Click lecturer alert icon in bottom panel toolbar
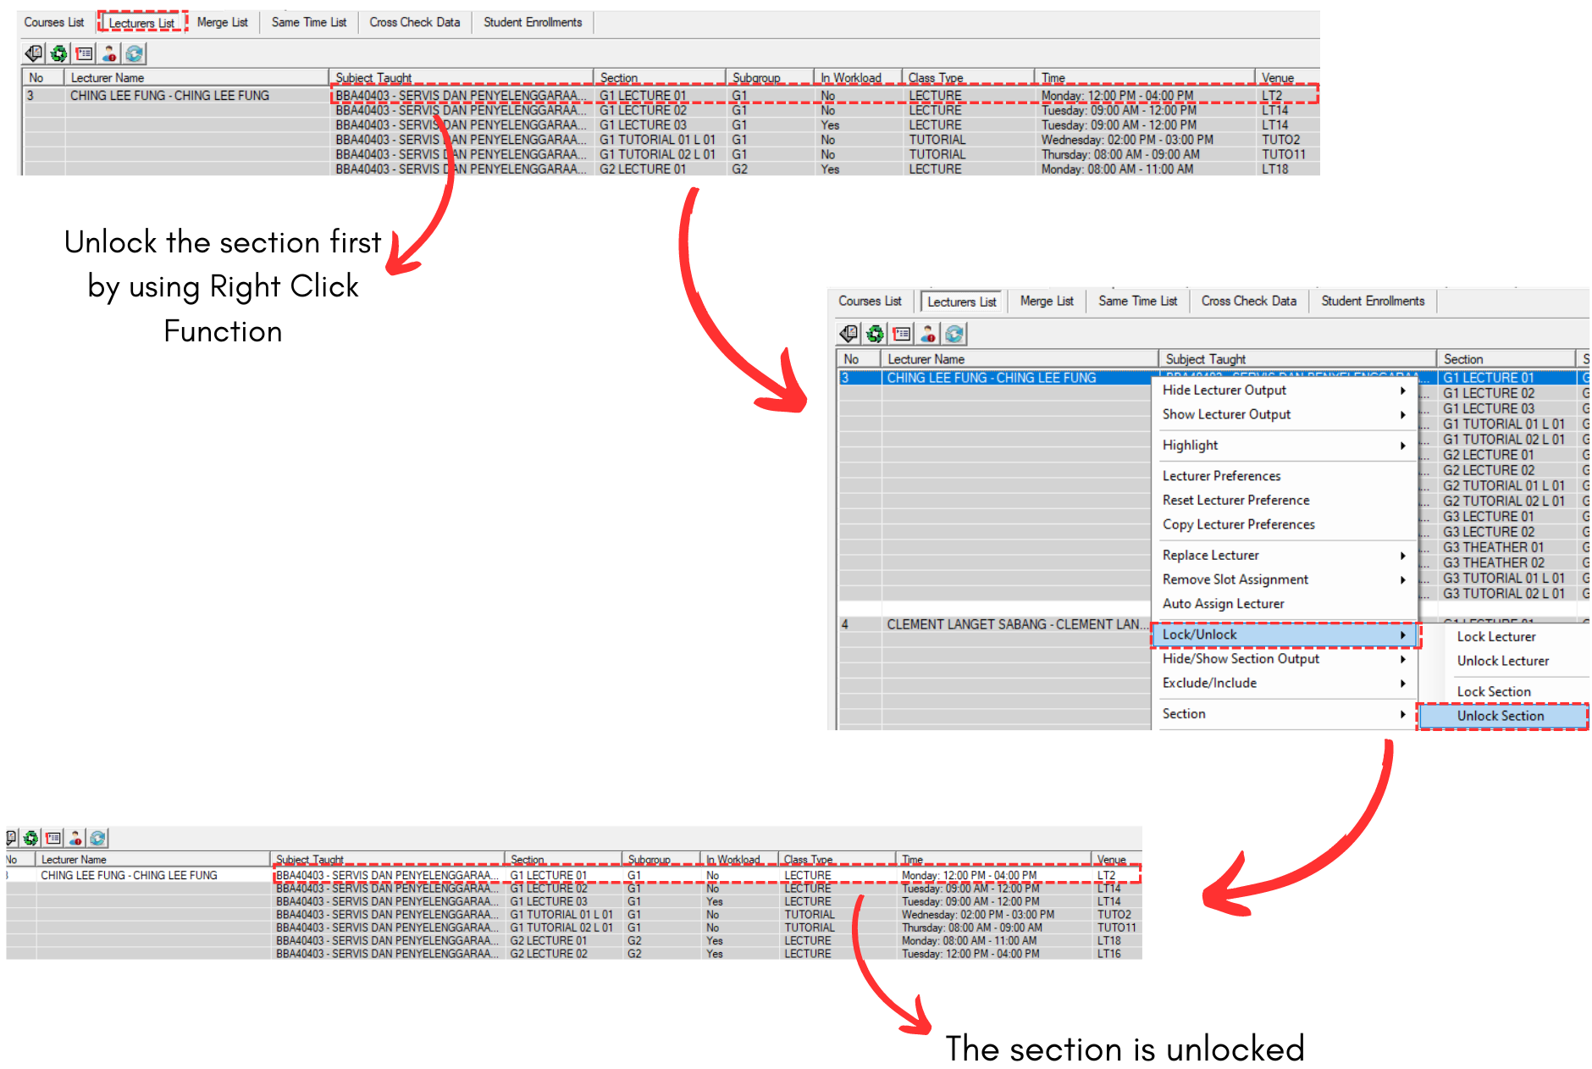This screenshot has height=1069, width=1592. pos(75,839)
